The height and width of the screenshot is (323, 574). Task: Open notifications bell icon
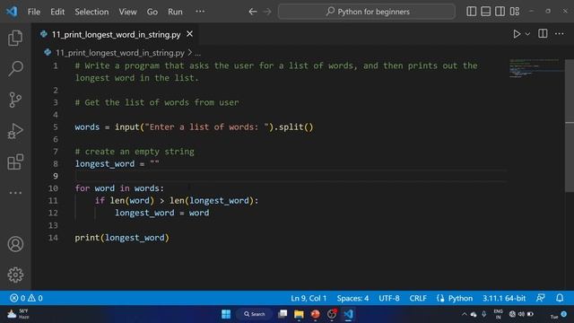560,298
